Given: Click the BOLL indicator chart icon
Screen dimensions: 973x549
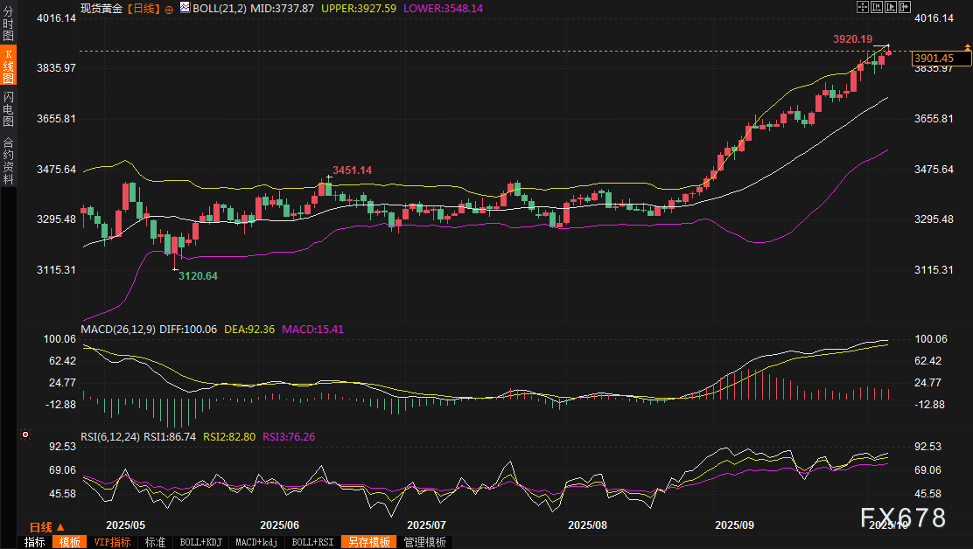Looking at the screenshot, I should click(185, 7).
